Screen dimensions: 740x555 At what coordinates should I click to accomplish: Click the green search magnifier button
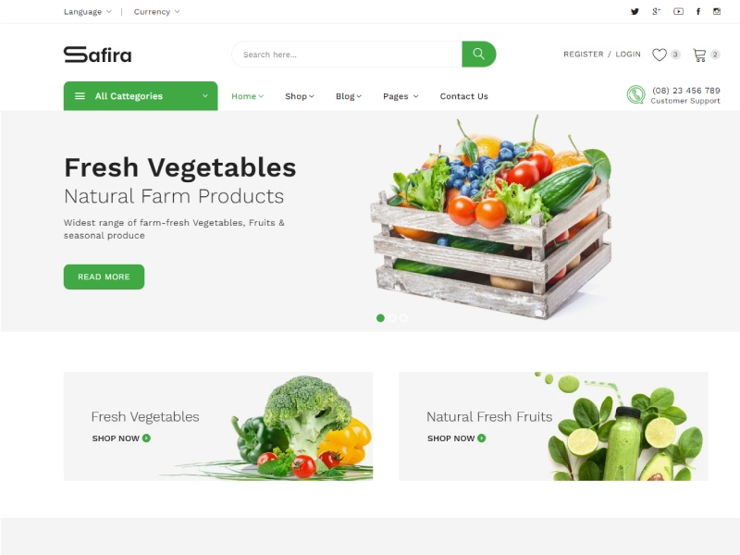[x=478, y=54]
